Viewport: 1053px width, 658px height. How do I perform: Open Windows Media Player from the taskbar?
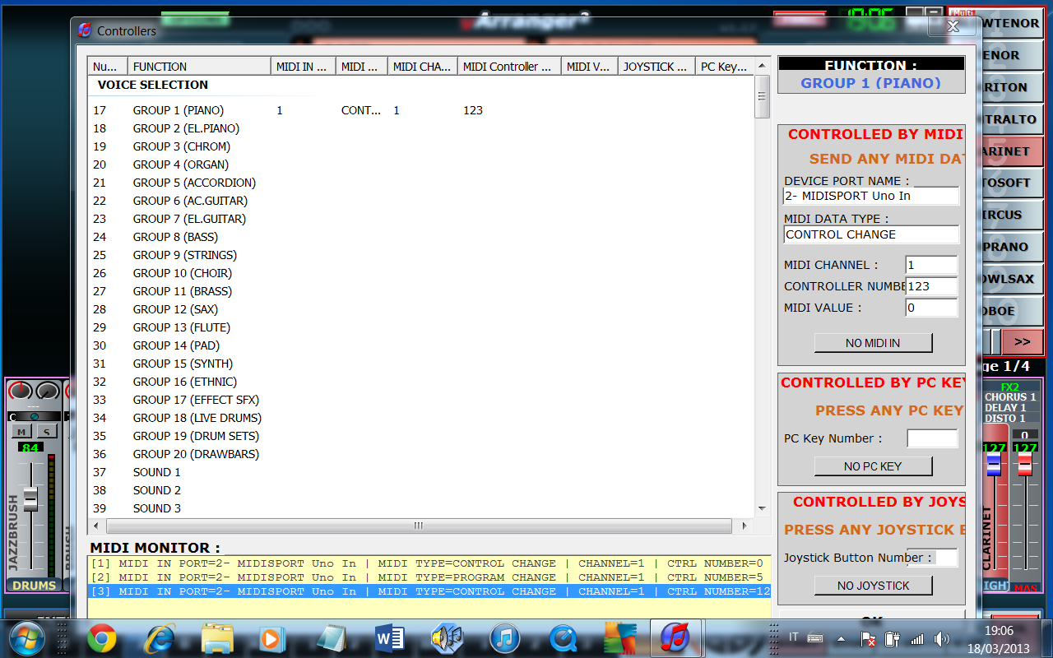click(x=271, y=637)
